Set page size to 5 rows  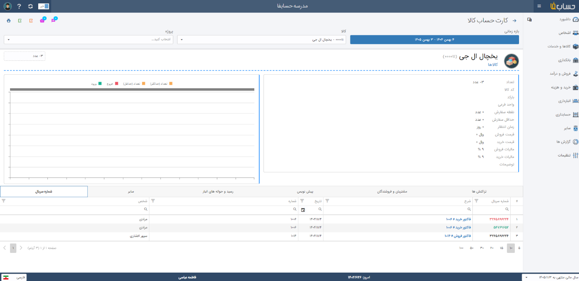tap(519, 248)
